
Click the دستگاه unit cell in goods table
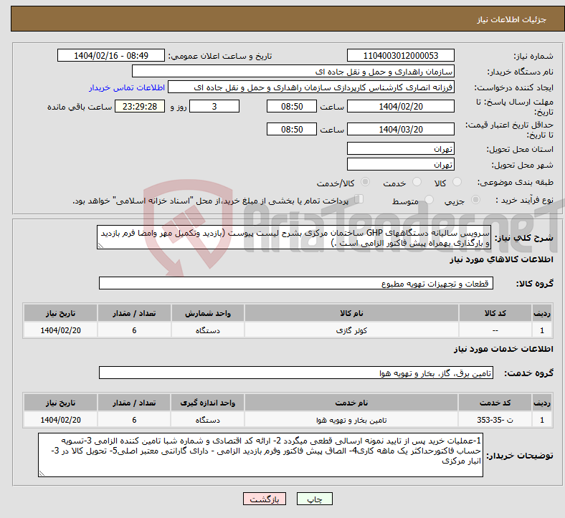tap(208, 330)
